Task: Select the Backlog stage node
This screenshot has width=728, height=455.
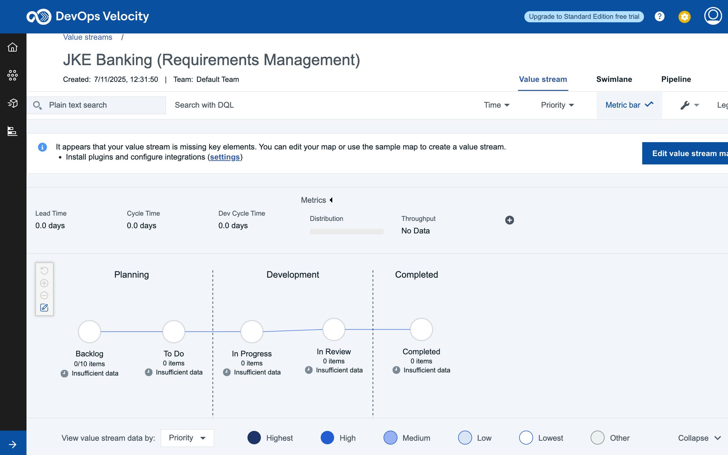Action: point(89,331)
